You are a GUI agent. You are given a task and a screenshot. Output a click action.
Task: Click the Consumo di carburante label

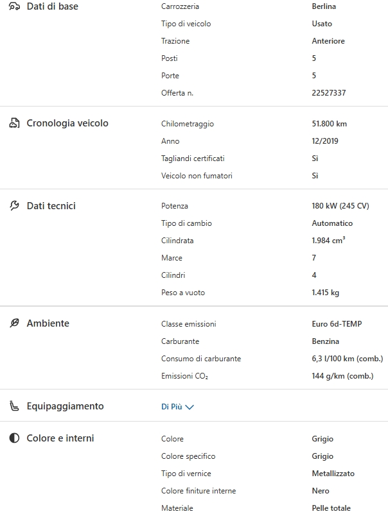click(x=201, y=359)
